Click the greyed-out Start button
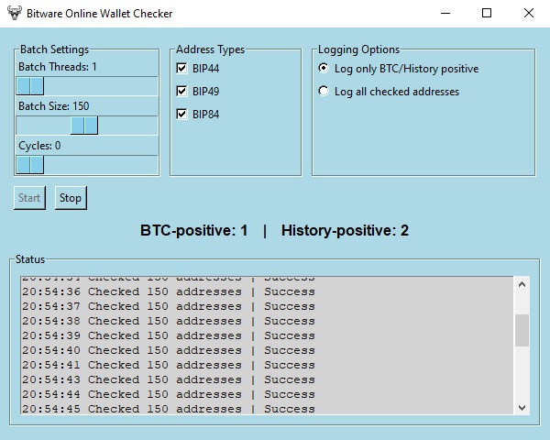This screenshot has height=440, width=550. click(29, 198)
